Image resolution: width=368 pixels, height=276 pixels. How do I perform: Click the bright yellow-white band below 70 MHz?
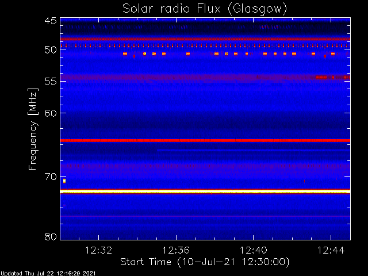(205, 191)
